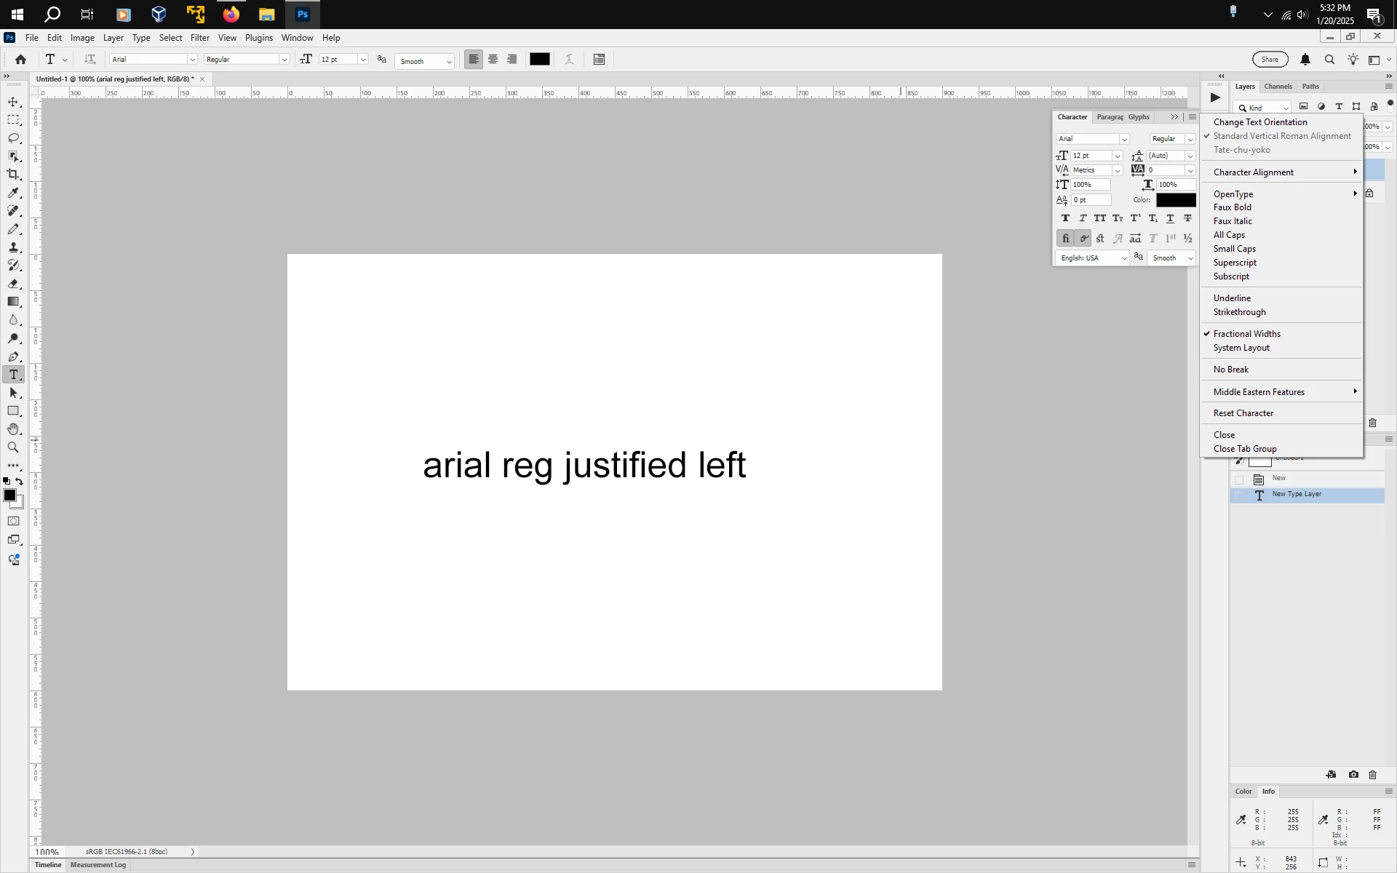Click the Share button
1397x873 pixels.
[x=1270, y=60]
